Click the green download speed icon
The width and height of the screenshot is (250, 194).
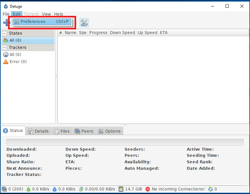[28, 189]
